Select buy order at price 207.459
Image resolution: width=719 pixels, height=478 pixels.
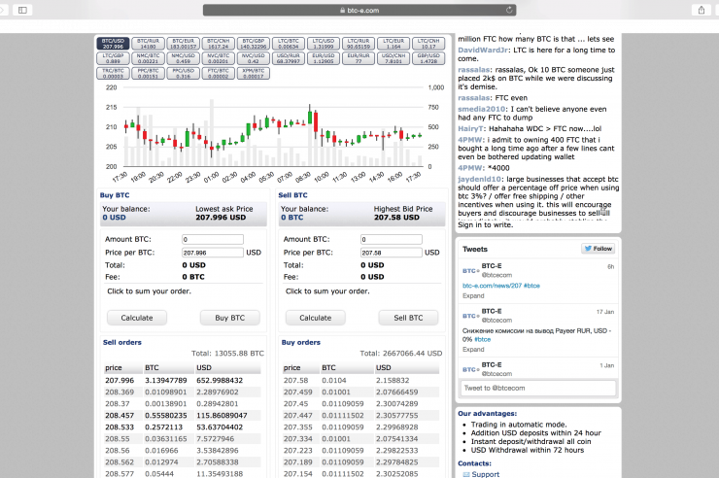click(x=360, y=392)
